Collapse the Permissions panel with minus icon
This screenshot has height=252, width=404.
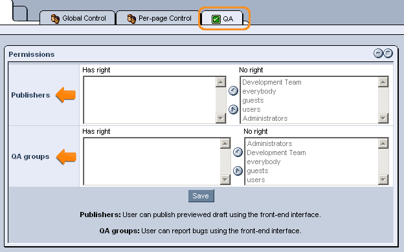(x=378, y=53)
